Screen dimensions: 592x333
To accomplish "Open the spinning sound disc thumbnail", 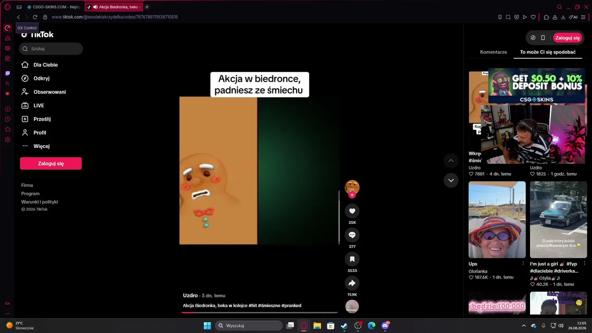I will [x=352, y=306].
